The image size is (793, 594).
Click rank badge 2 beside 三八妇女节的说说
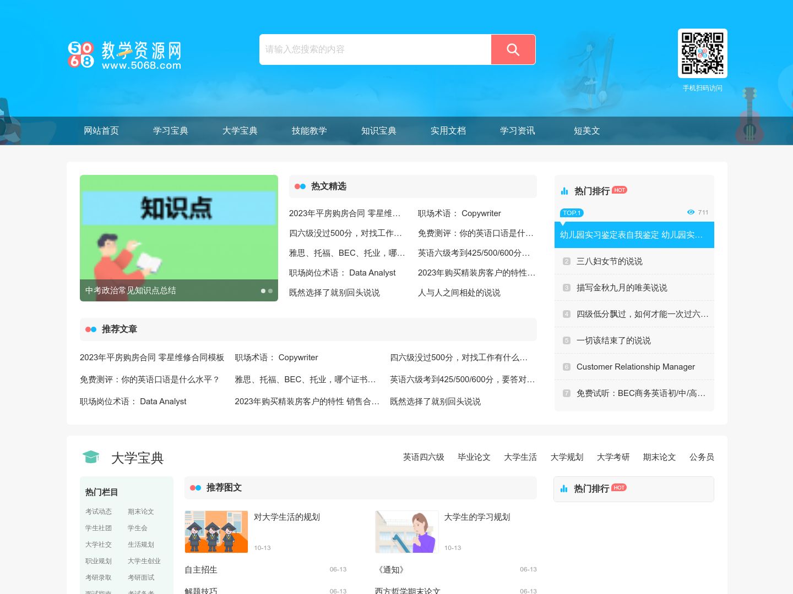coord(566,261)
